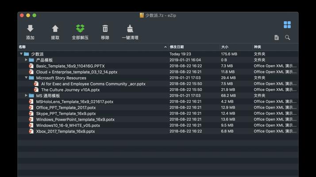Screen dimensions: 316x177
Task: Click the 29.4 MB size cell
Action: coord(228,78)
